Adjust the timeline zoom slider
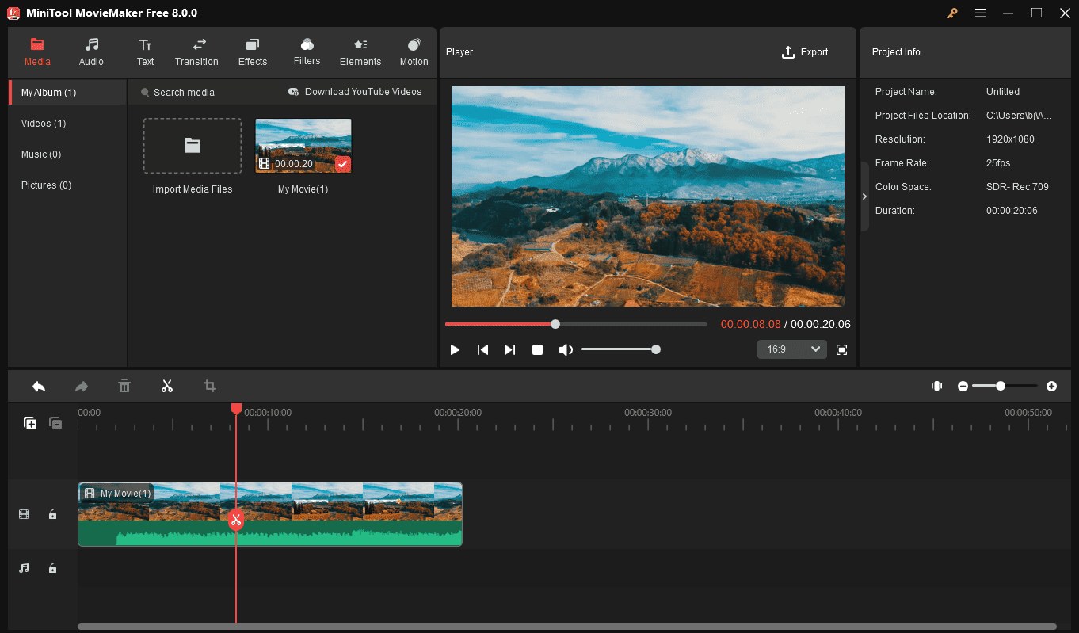Screen dimensions: 1079x633 coord(1005,386)
